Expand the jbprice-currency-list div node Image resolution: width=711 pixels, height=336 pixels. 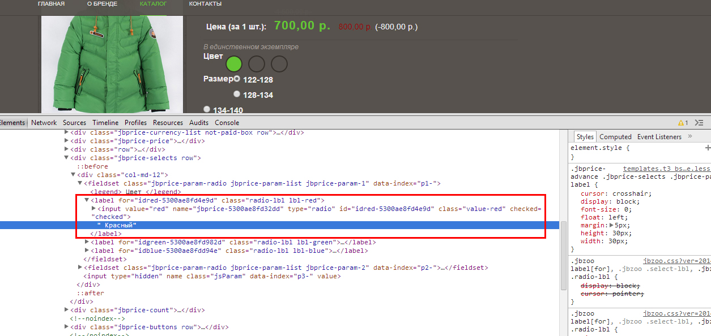pos(67,132)
